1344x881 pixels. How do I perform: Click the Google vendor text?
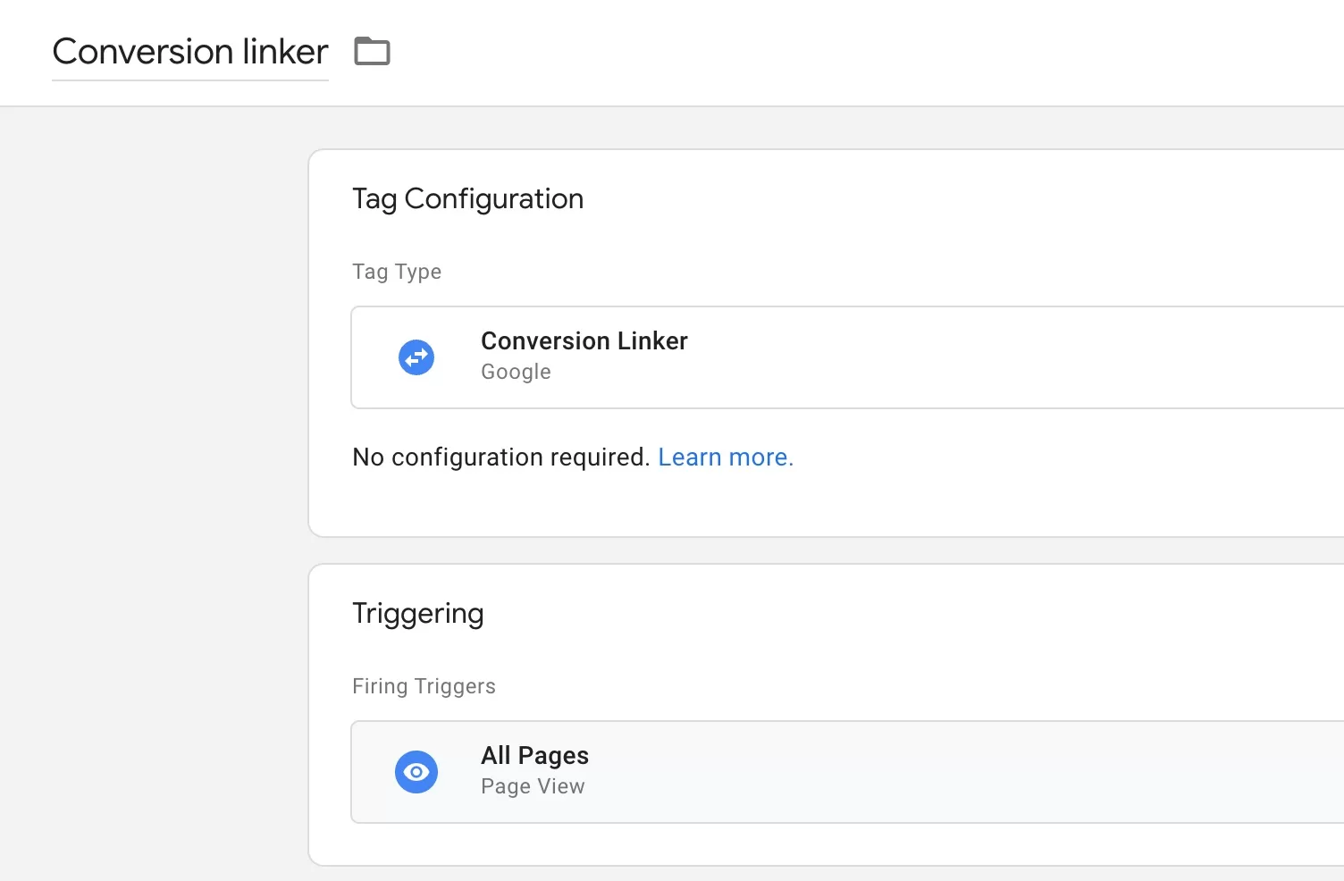(x=516, y=372)
